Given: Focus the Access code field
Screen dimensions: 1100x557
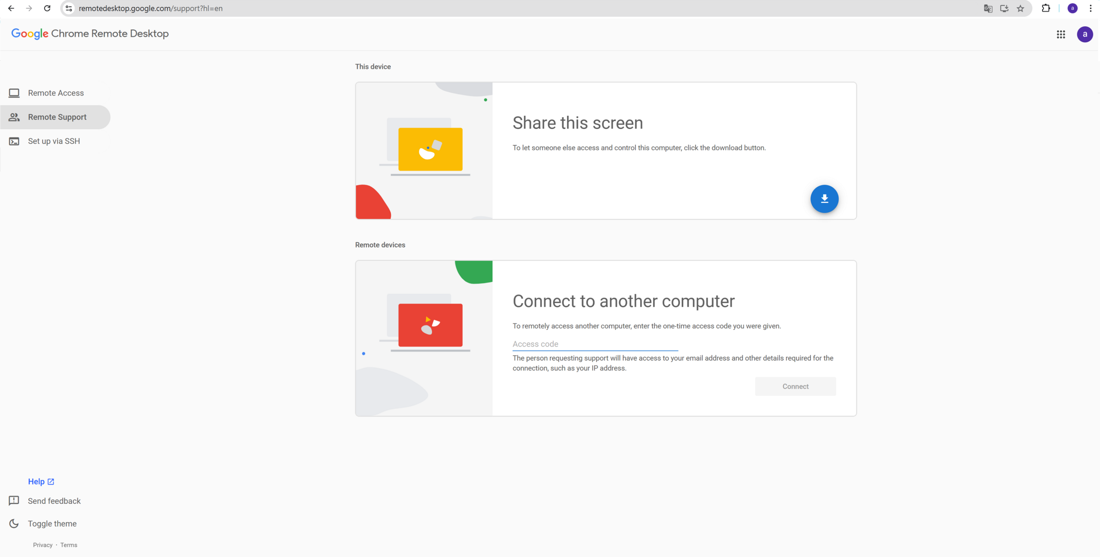Looking at the screenshot, I should 595,344.
